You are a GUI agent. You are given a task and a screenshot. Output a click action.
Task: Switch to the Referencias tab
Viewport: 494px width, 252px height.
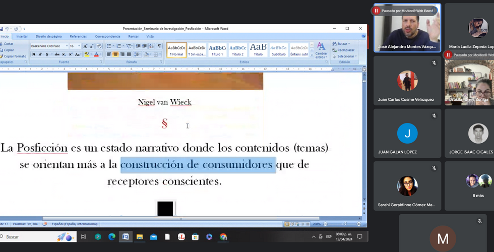[x=78, y=36]
